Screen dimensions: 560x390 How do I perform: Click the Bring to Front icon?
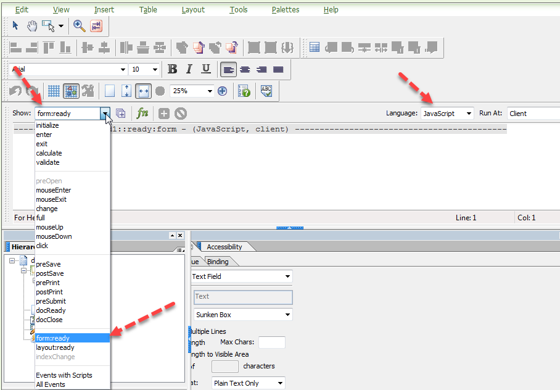[183, 47]
